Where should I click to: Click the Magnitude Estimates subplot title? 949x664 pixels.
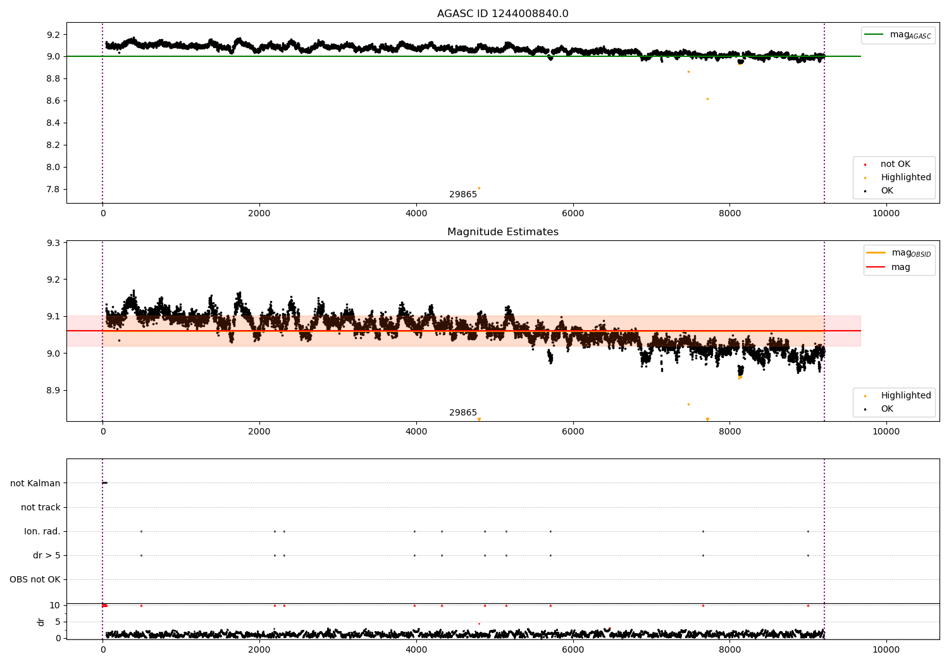point(502,232)
